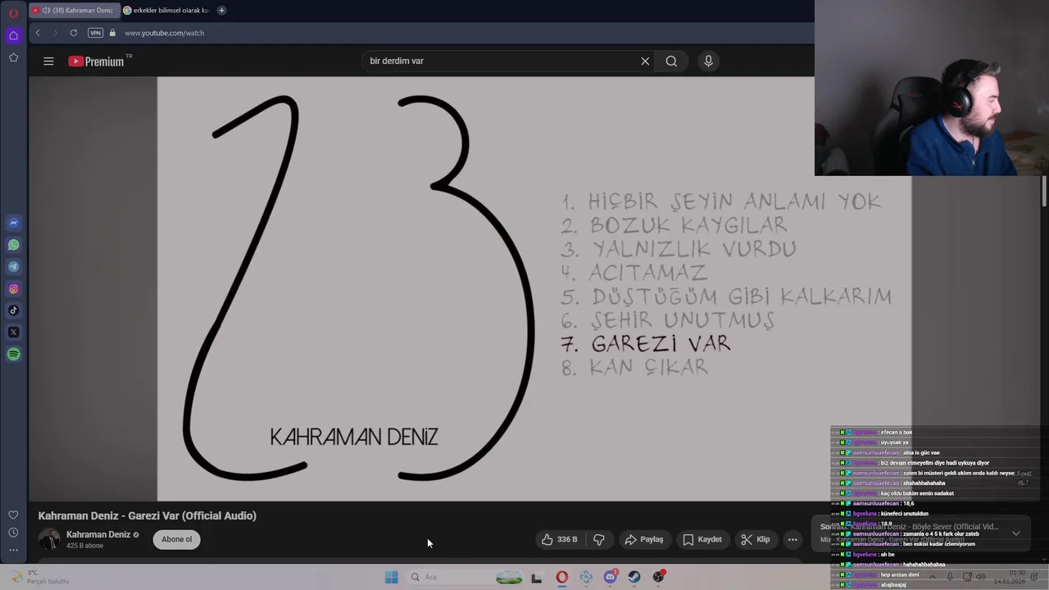This screenshot has width=1049, height=590.
Task: Open Discord from the Windows taskbar
Action: [611, 577]
